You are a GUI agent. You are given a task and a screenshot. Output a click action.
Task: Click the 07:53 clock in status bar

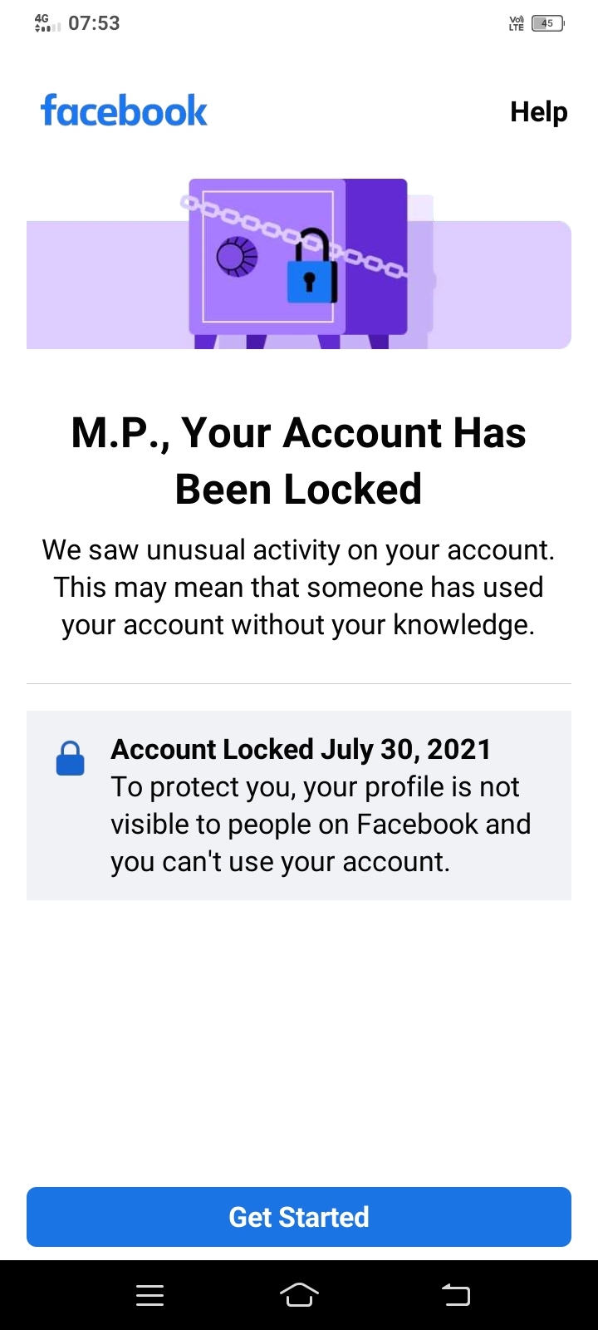94,23
